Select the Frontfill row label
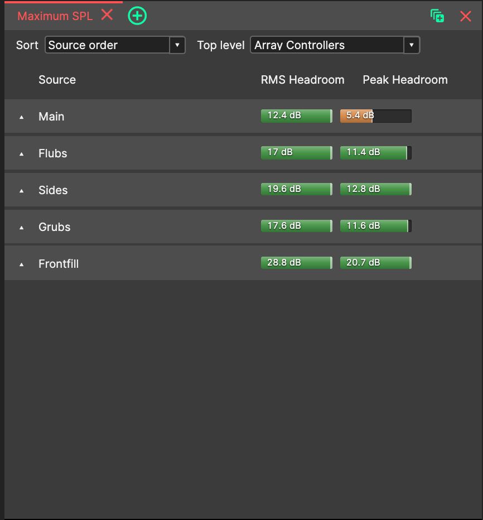 coord(59,264)
